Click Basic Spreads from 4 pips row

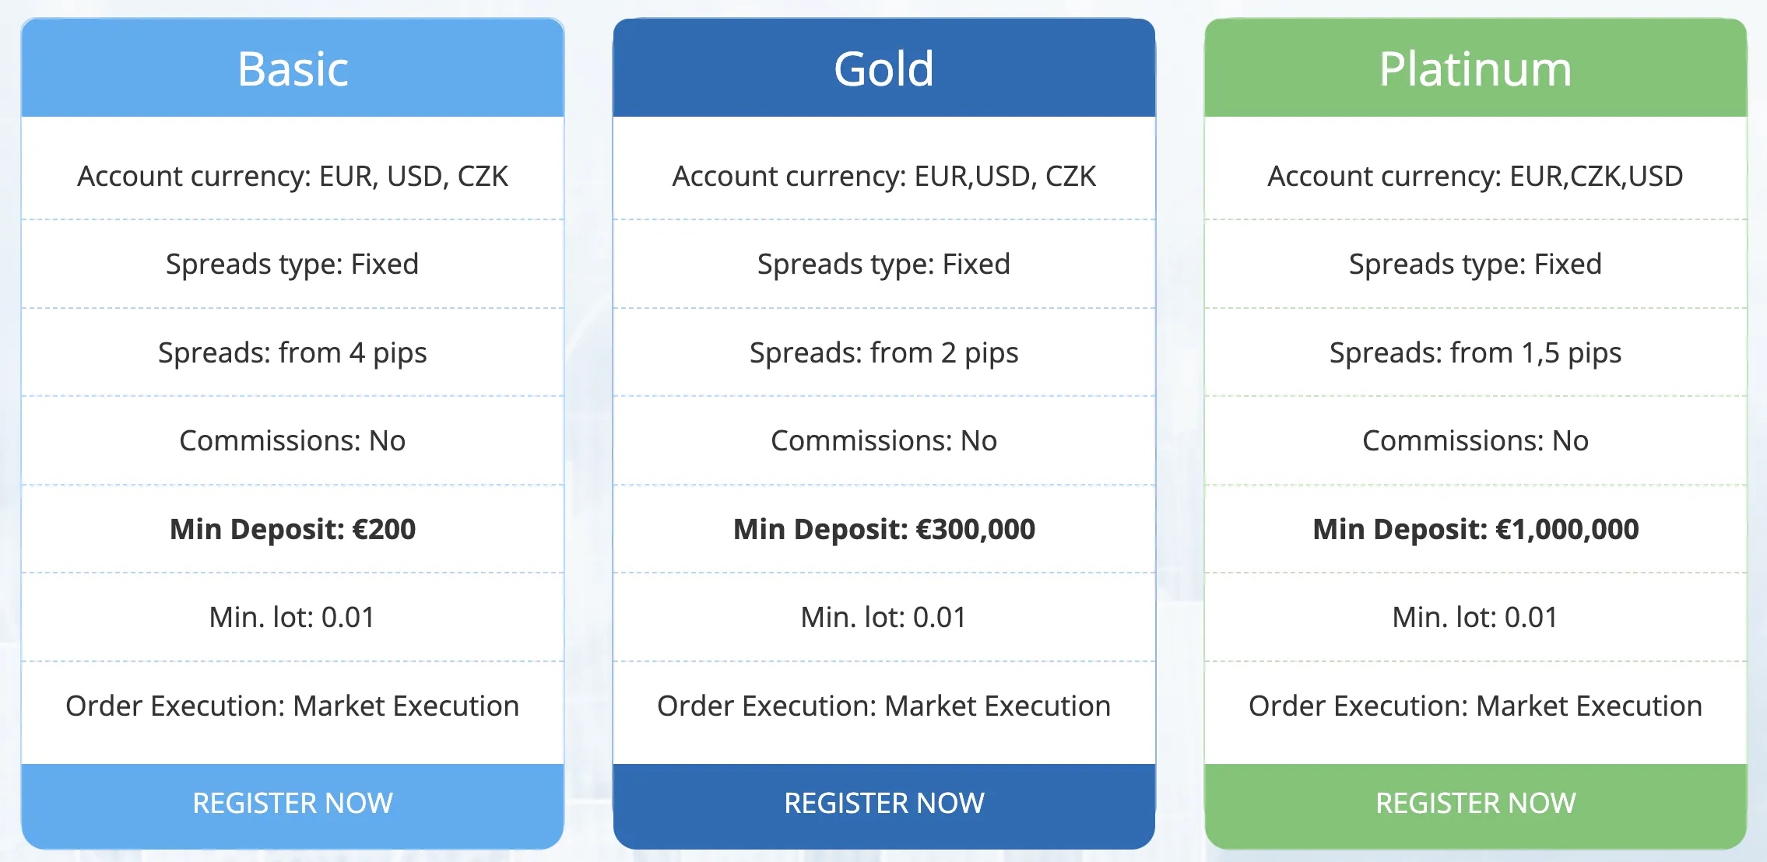[x=293, y=352]
